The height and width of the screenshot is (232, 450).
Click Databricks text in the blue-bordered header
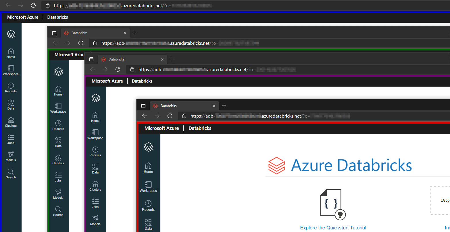[57, 17]
